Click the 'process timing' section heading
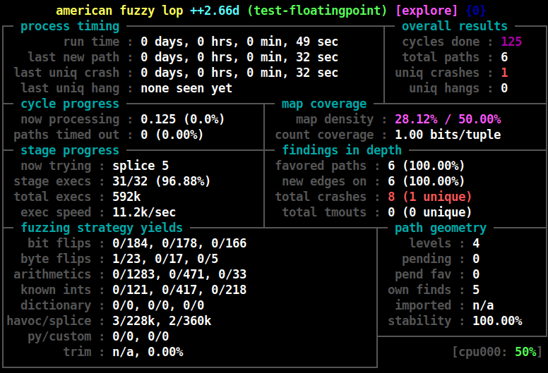The width and height of the screenshot is (548, 373). pos(70,26)
